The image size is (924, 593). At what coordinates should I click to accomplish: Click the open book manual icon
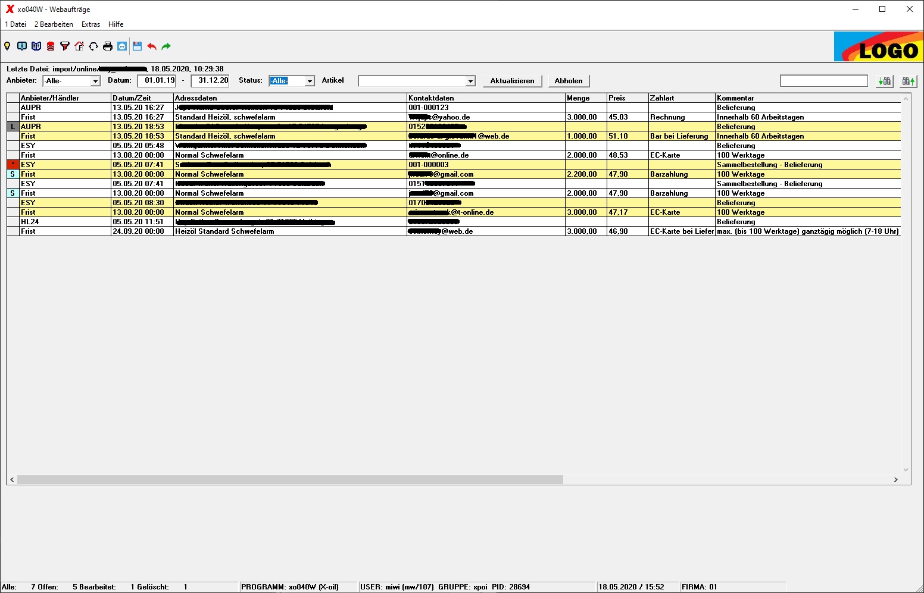36,46
